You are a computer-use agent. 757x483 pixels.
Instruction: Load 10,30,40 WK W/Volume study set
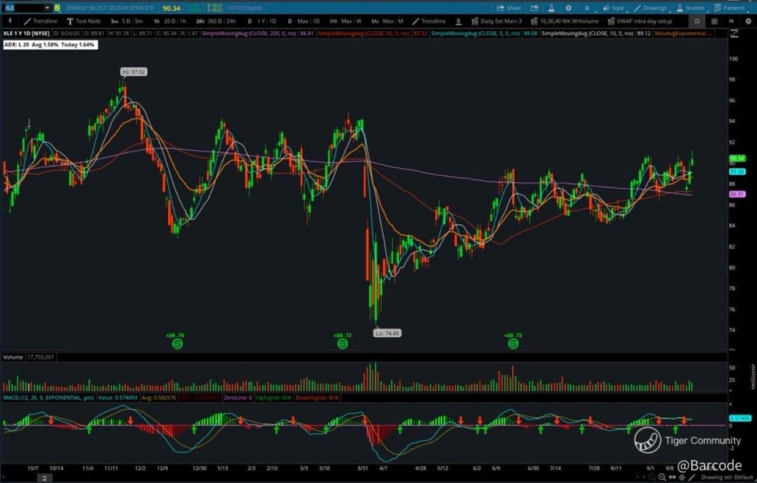tap(564, 21)
